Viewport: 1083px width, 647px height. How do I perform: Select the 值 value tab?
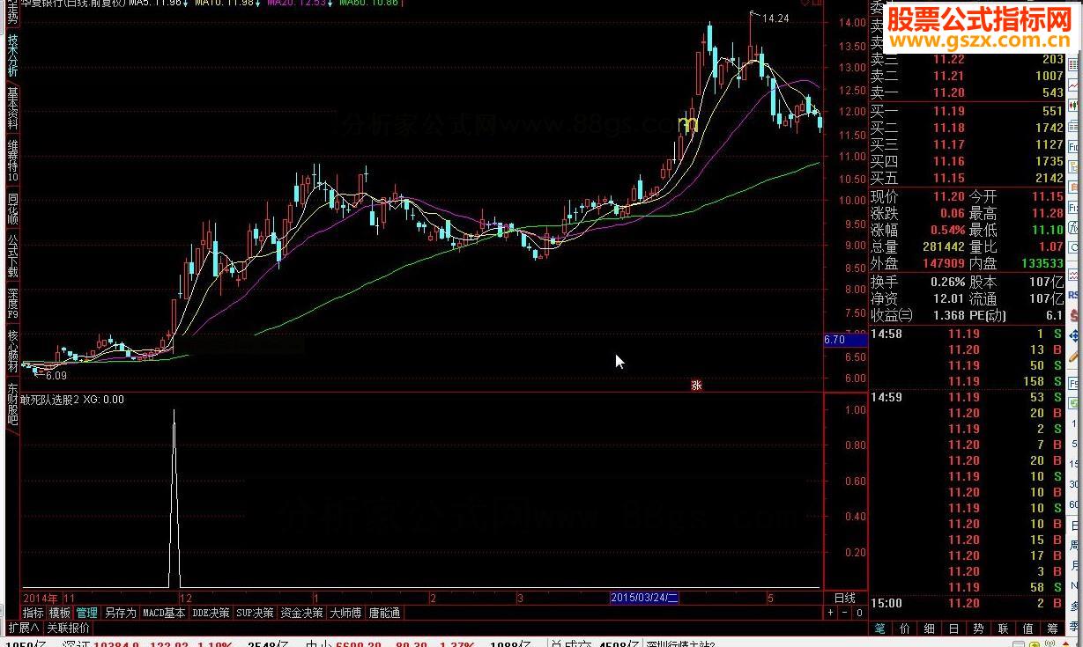point(1027,629)
